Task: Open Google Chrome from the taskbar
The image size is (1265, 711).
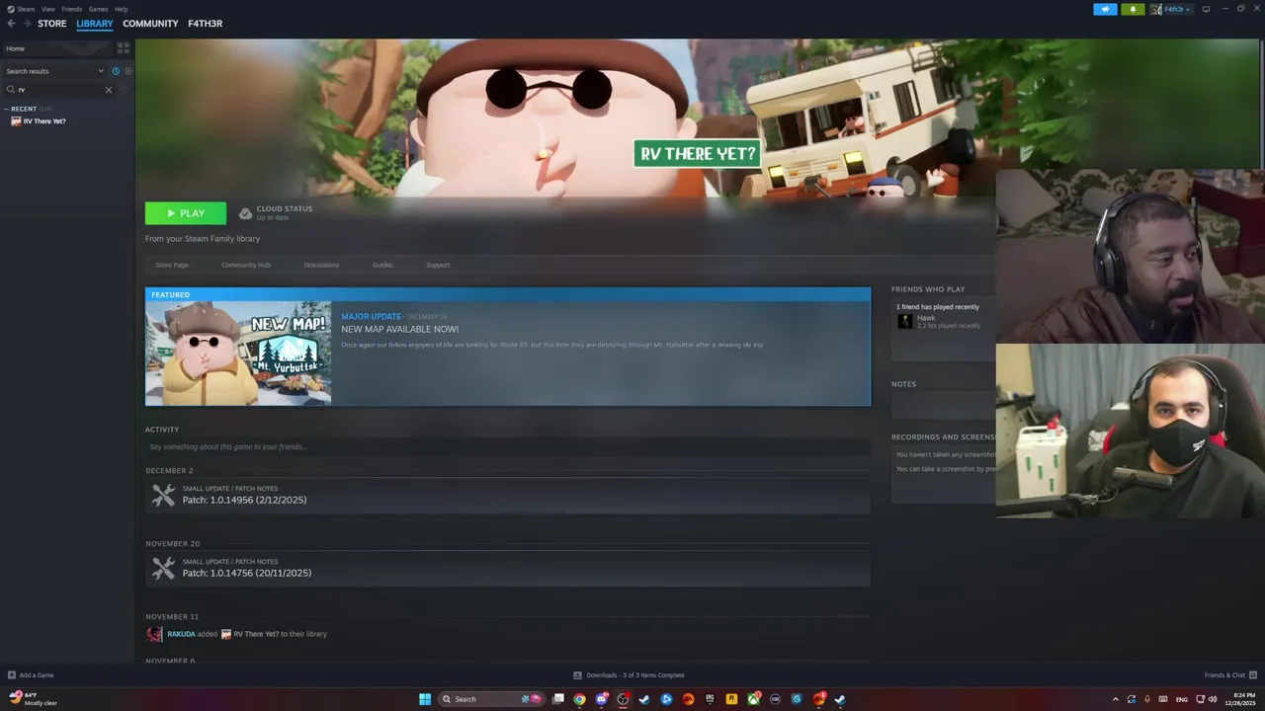Action: (579, 699)
